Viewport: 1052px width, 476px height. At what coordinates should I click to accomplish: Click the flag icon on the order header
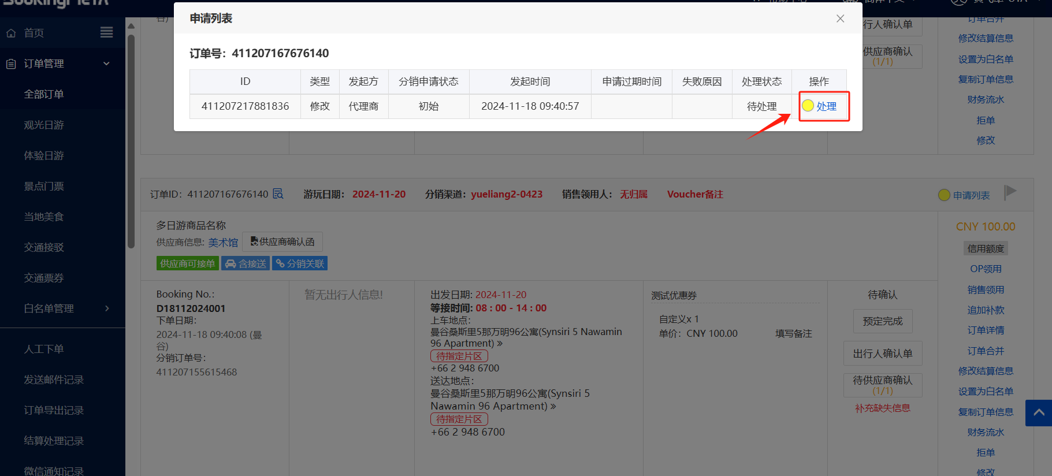pos(1010,192)
